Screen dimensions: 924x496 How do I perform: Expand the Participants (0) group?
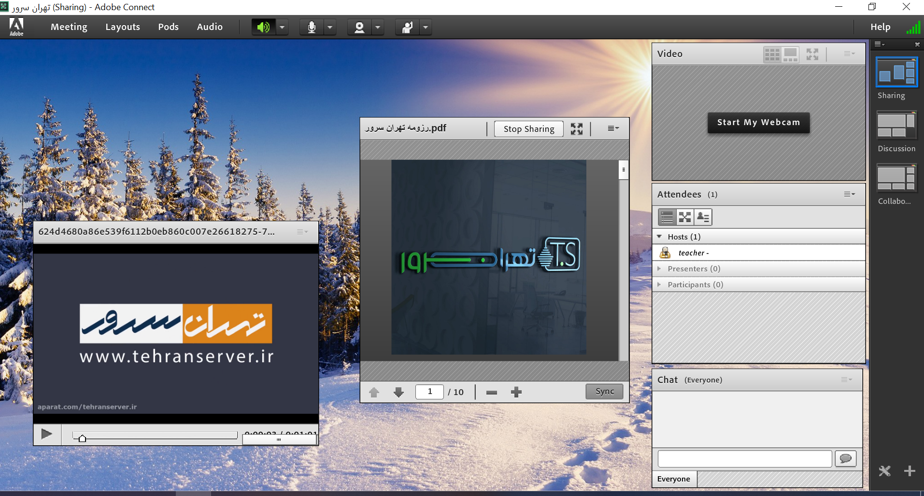[659, 284]
